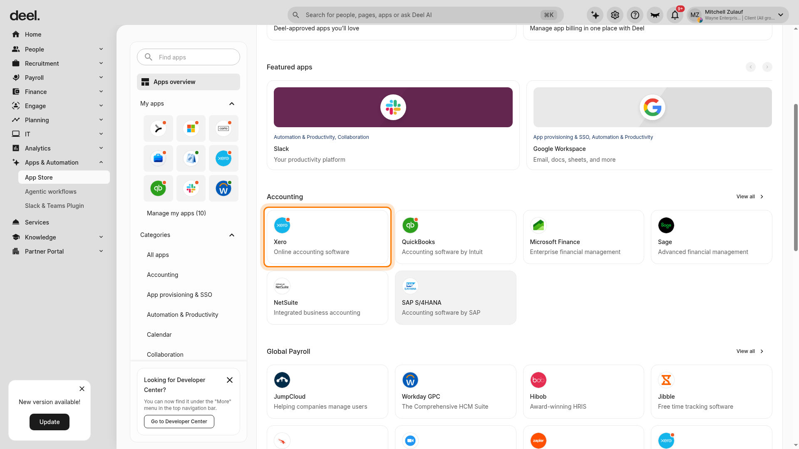Image resolution: width=799 pixels, height=449 pixels.
Task: Collapse the My apps list
Action: [x=232, y=104]
